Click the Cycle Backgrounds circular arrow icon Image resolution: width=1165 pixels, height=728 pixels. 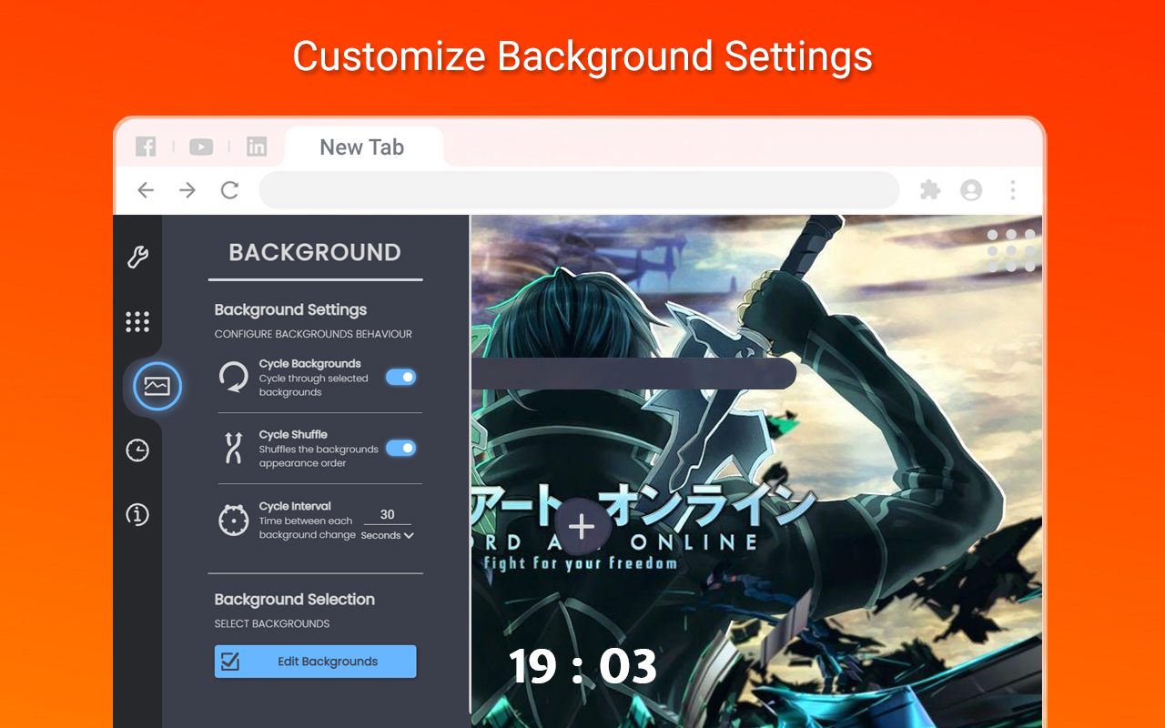click(234, 377)
